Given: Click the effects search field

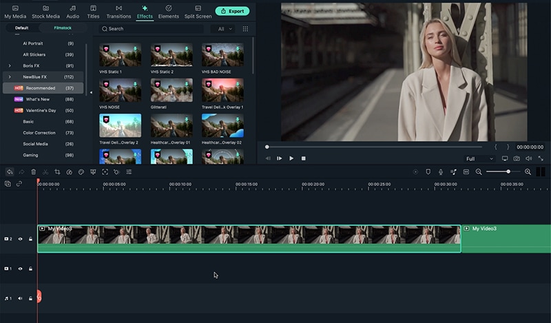Looking at the screenshot, I should point(151,29).
